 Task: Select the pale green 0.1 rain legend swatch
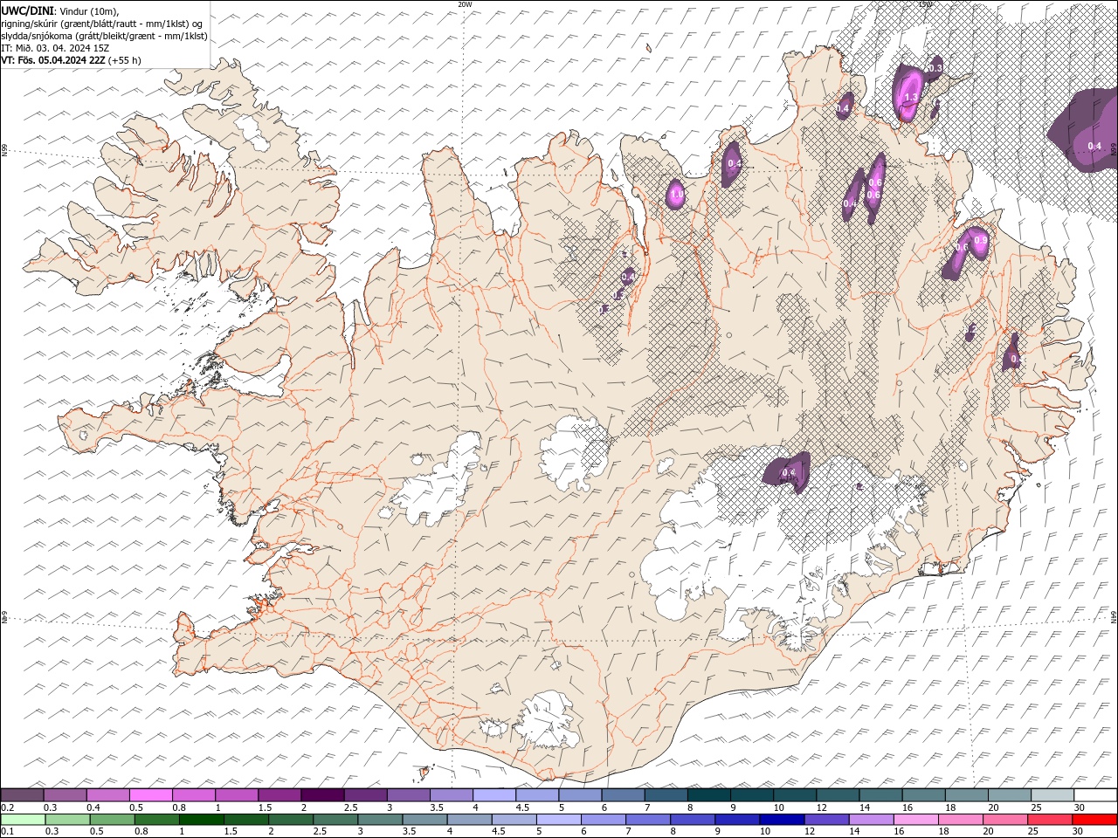(x=23, y=820)
